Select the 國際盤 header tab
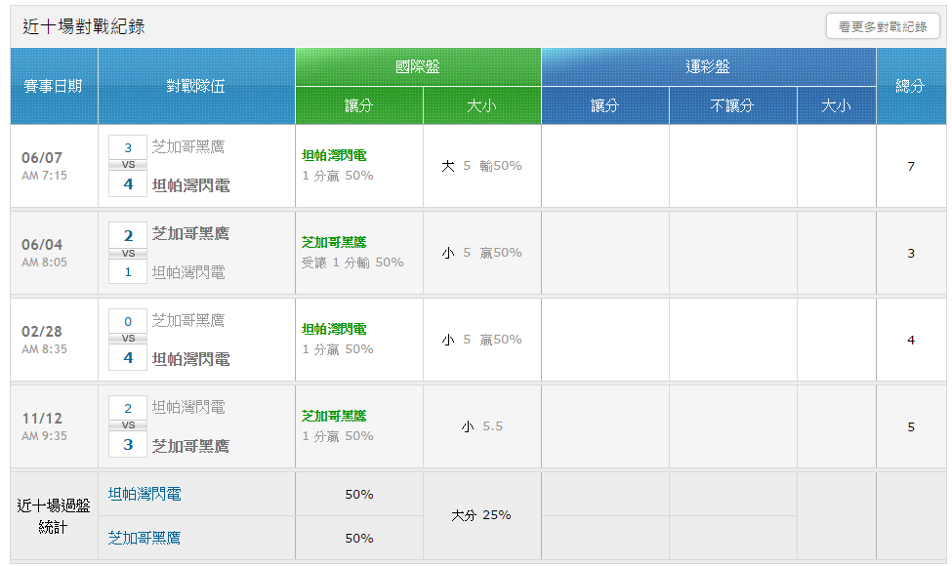 pos(418,67)
